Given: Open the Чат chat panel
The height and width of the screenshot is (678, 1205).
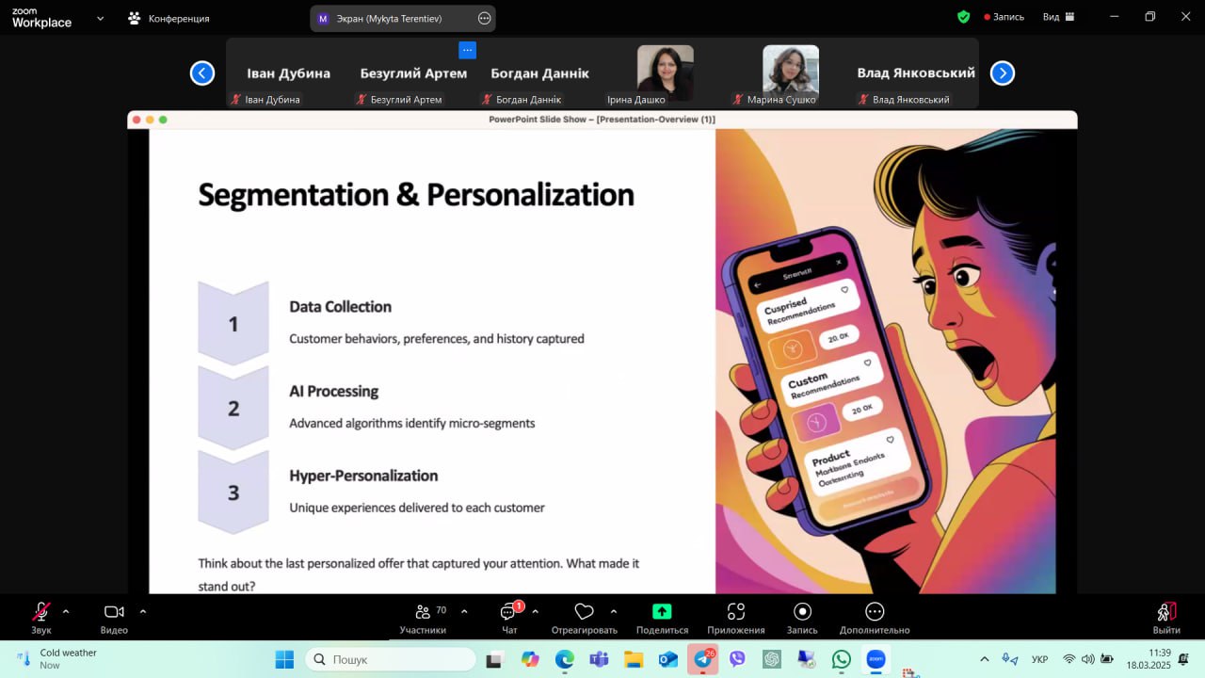Looking at the screenshot, I should tap(509, 618).
